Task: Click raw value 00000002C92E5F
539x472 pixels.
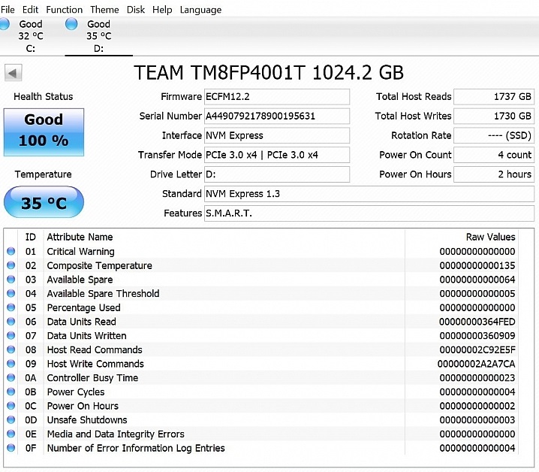Action: pos(477,349)
